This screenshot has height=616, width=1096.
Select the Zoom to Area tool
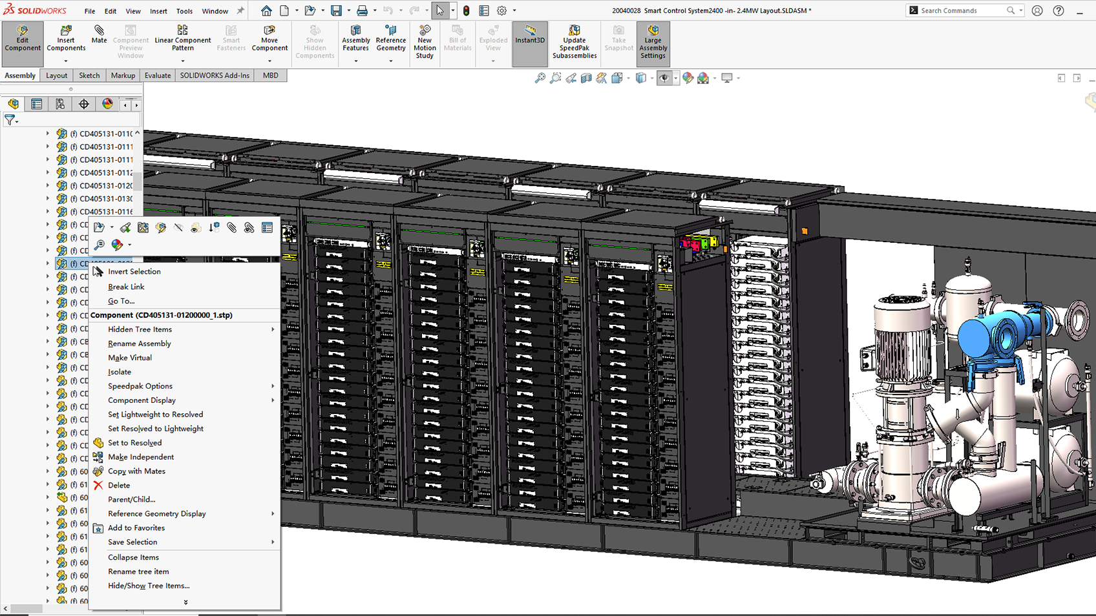[556, 78]
